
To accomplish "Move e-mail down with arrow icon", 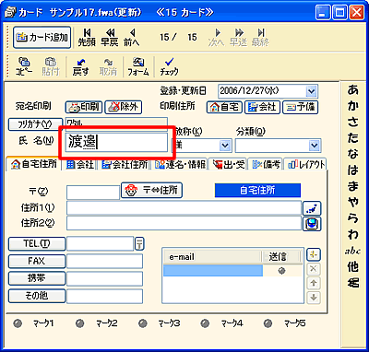I will coord(314,297).
